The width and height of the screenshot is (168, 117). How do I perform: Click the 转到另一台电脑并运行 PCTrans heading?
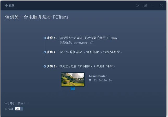coord(37,17)
